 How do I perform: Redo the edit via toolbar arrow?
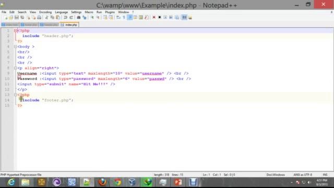pos(71,17)
